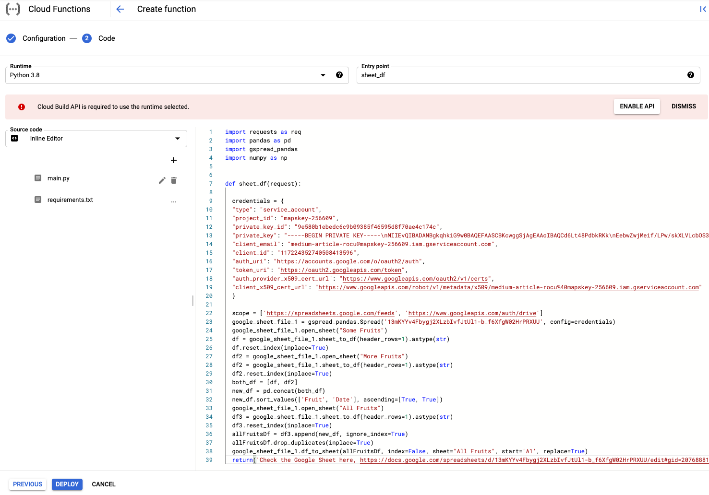Go back using the left arrow
This screenshot has width=709, height=495.
point(120,9)
